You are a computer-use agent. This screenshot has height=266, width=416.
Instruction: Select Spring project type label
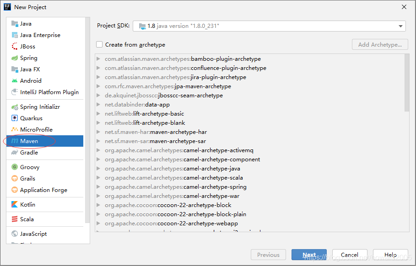point(29,58)
